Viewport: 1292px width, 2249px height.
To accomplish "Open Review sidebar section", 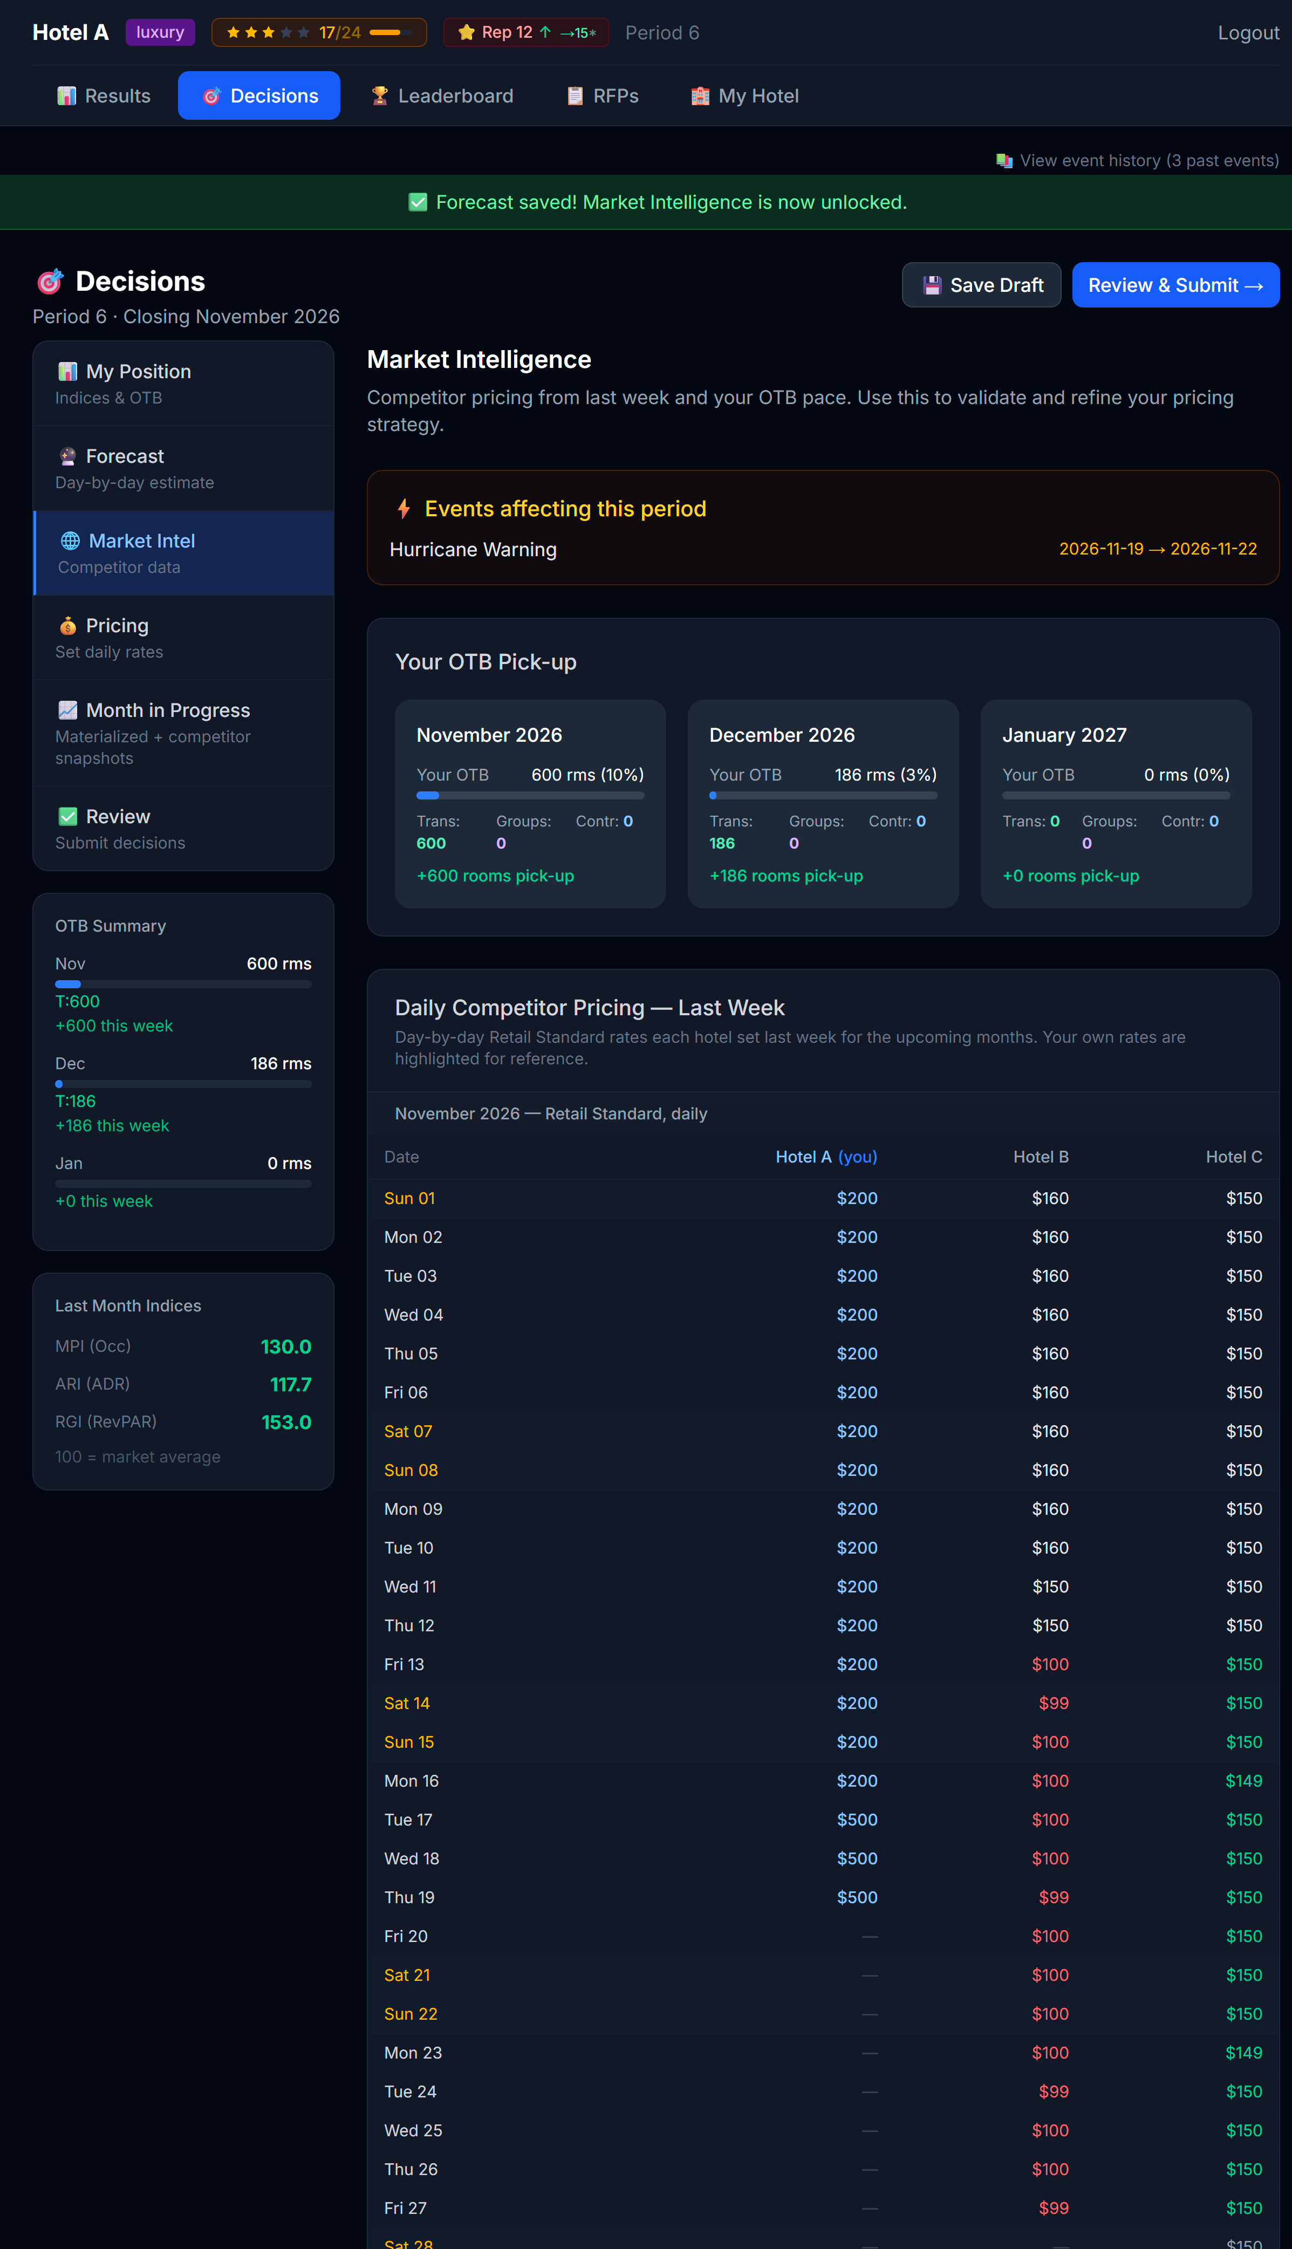I will [183, 829].
